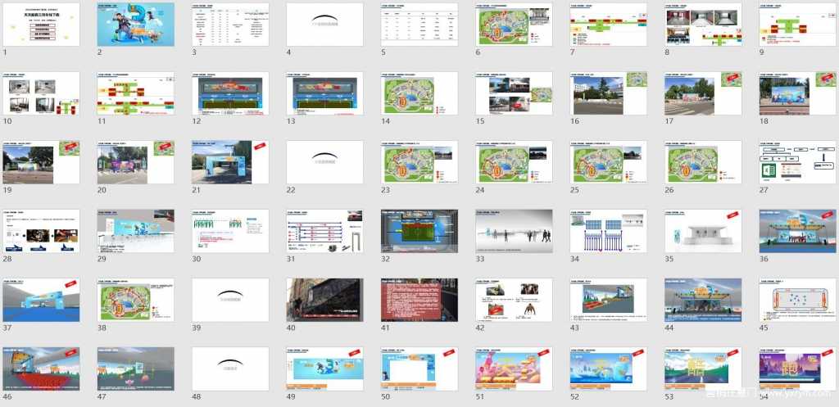Click slide 51 pink game scene thumbnail
Image resolution: width=839 pixels, height=407 pixels.
pyautogui.click(x=514, y=368)
